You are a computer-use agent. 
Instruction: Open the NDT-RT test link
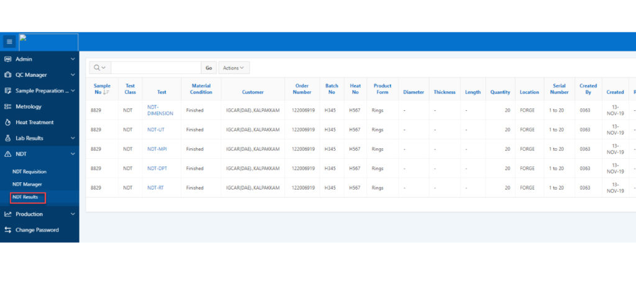pos(155,188)
